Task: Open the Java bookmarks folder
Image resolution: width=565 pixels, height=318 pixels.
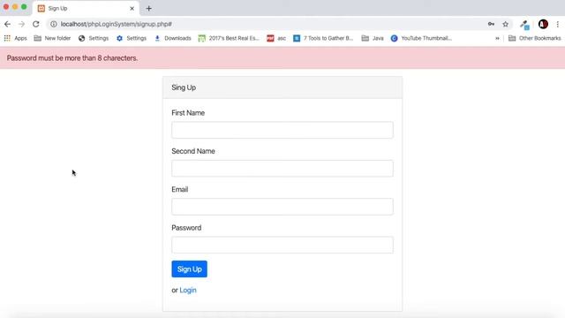Action: [373, 38]
